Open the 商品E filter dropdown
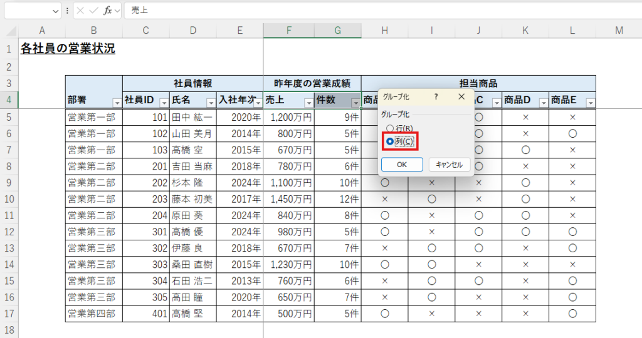This screenshot has width=642, height=338. coord(589,103)
